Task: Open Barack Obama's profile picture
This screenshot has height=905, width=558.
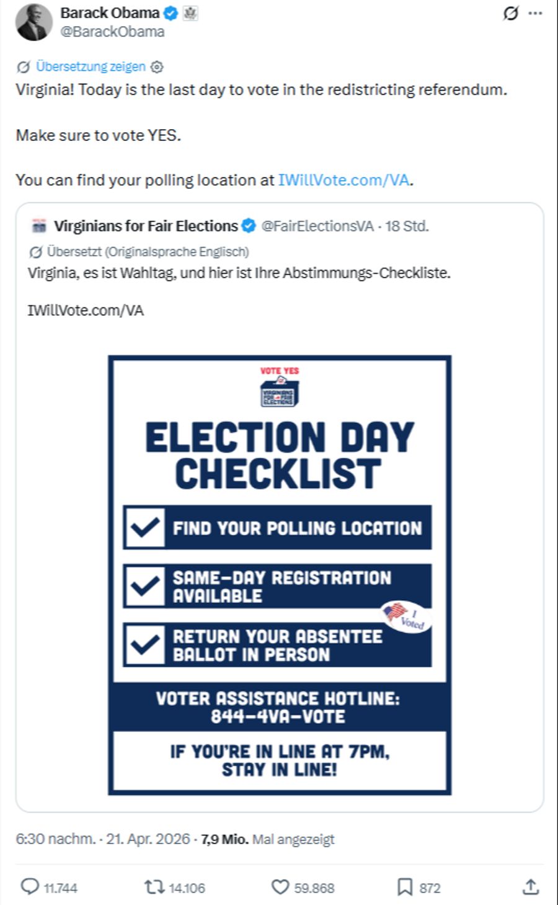Action: pos(33,23)
